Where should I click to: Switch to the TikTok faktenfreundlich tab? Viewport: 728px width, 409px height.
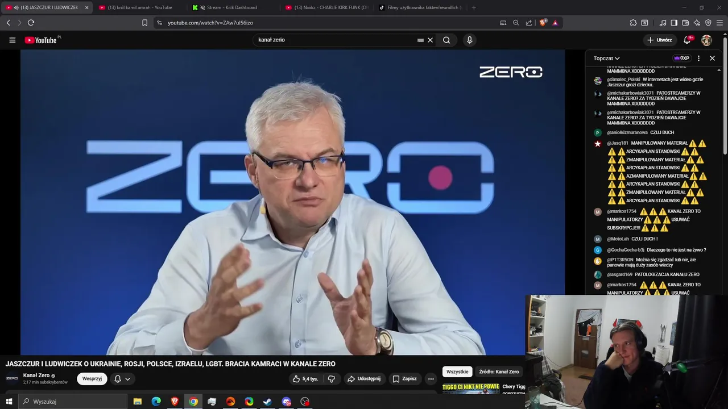[x=420, y=7]
